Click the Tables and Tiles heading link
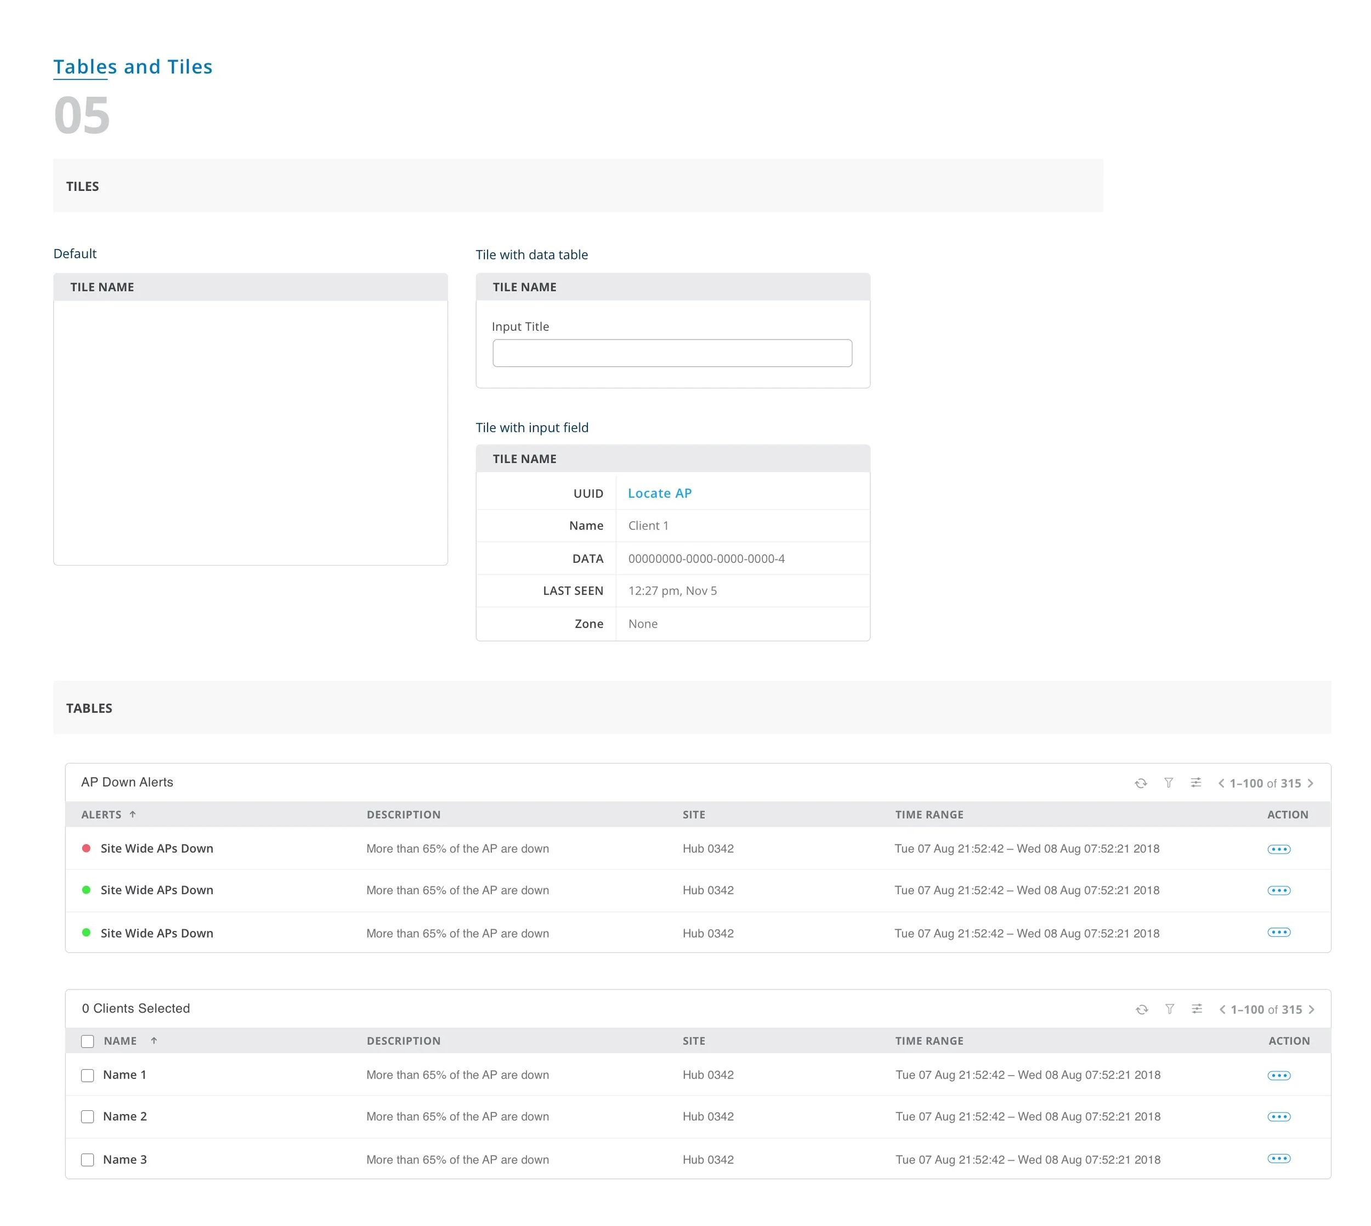The height and width of the screenshot is (1226, 1371). (x=133, y=67)
